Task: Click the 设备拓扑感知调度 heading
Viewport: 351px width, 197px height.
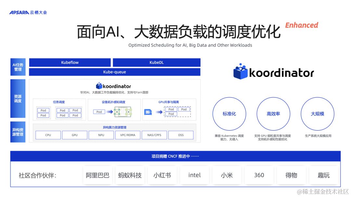Action: pos(113,102)
